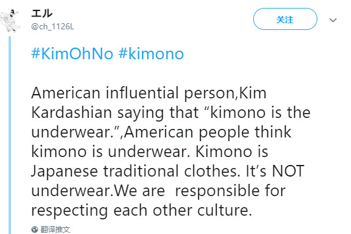Click the エル display name
The image size is (351, 234).
pos(42,13)
